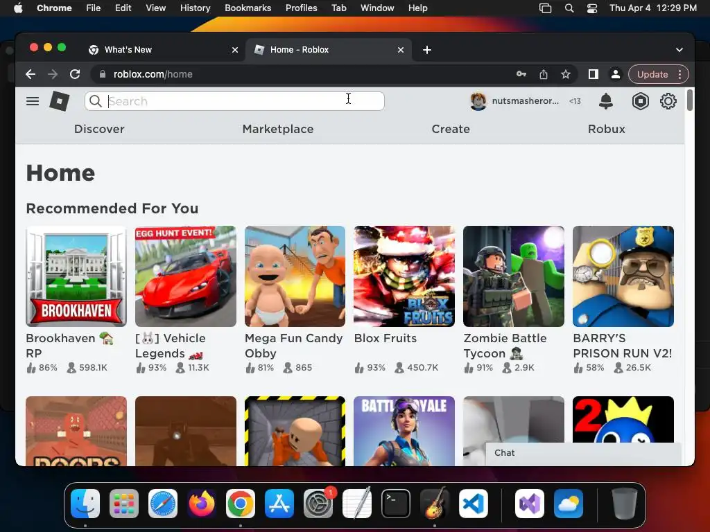Bookmark this page with the star

pyautogui.click(x=566, y=74)
